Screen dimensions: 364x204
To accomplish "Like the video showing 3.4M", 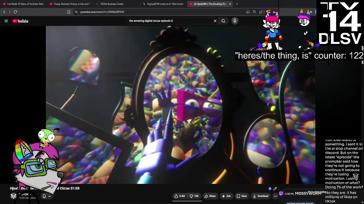I will click(179, 196).
